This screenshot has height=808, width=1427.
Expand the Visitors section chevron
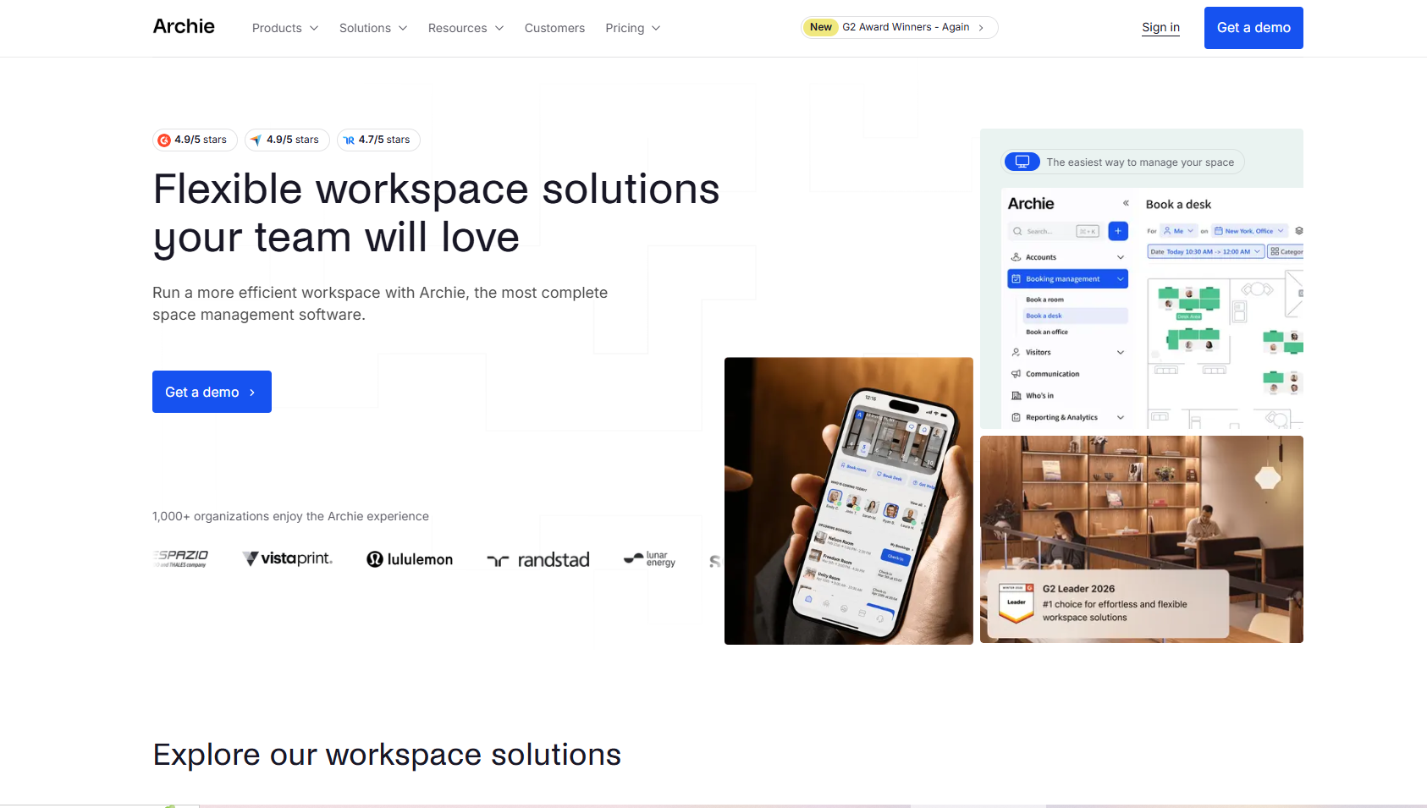tap(1121, 352)
